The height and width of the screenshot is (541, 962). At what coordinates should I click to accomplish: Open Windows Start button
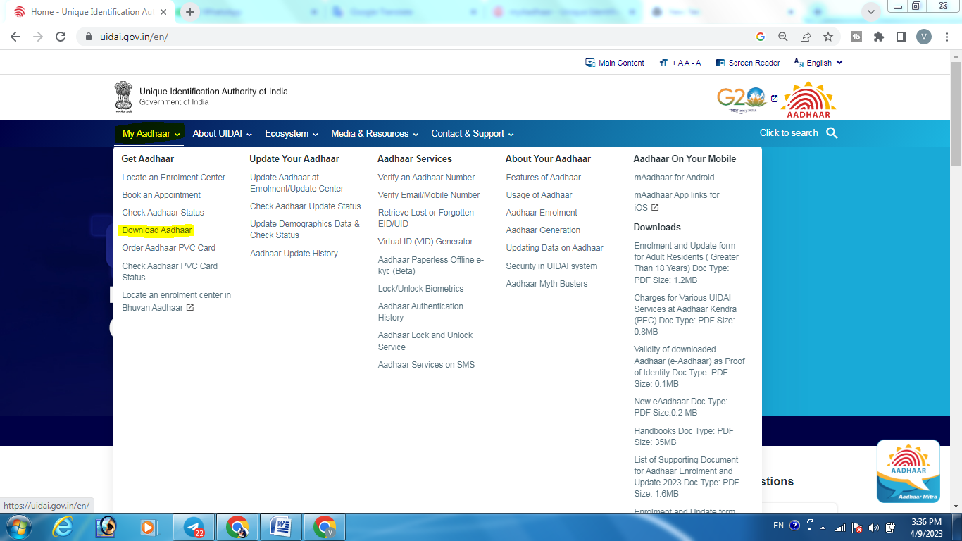(x=19, y=527)
